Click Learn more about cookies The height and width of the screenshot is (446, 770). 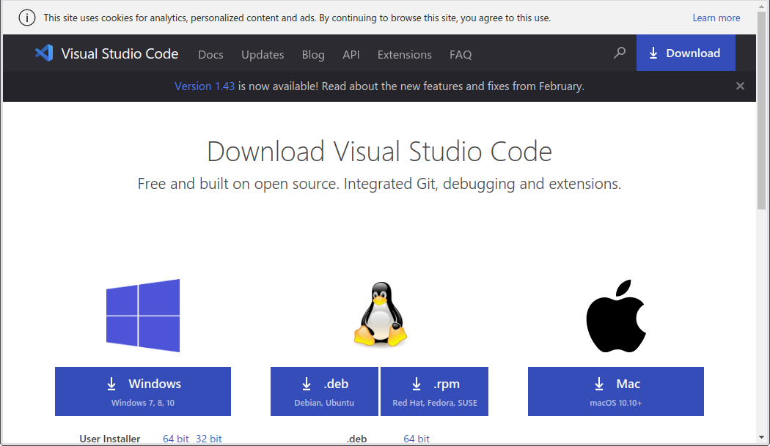(x=716, y=18)
